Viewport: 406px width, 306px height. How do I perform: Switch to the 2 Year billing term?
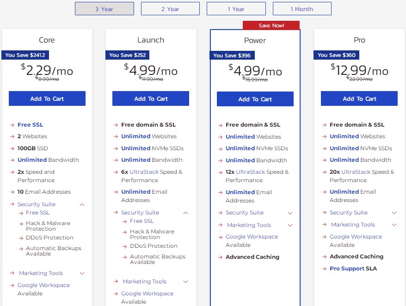(170, 9)
